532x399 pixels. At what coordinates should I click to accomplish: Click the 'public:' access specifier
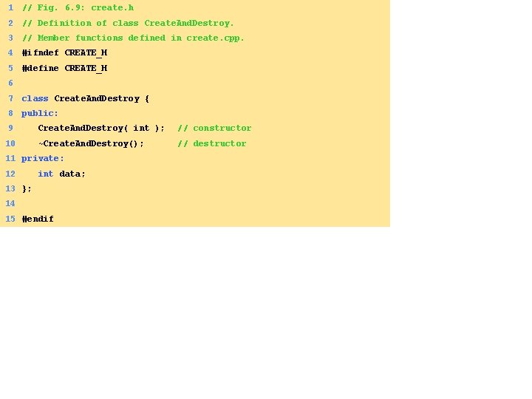(x=40, y=113)
